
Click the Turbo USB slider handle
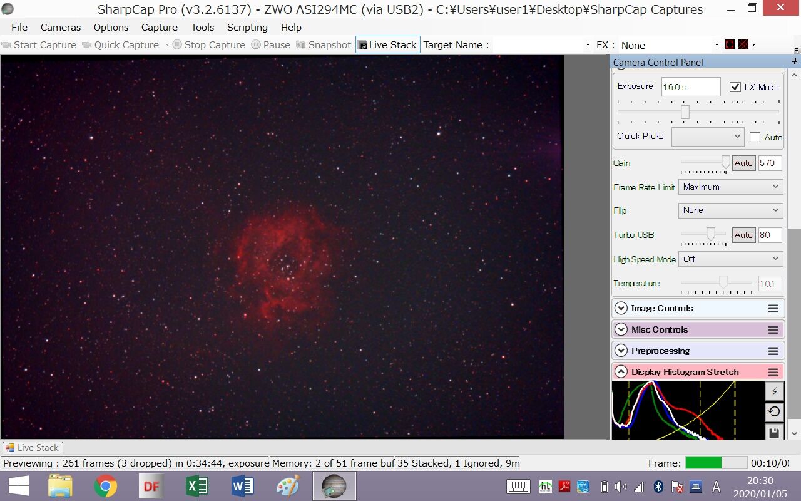pos(711,234)
